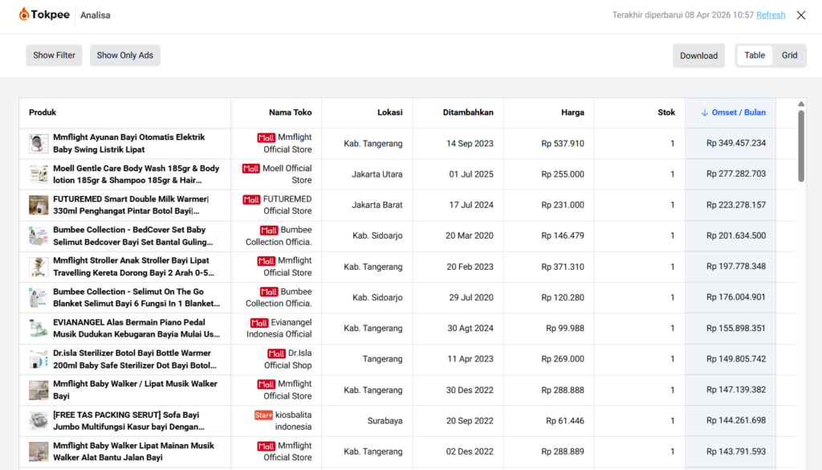Select omset Rp 143.791.593
This screenshot has width=822, height=470.
click(736, 452)
